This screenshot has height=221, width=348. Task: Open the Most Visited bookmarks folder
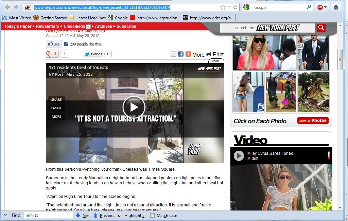pos(17,18)
